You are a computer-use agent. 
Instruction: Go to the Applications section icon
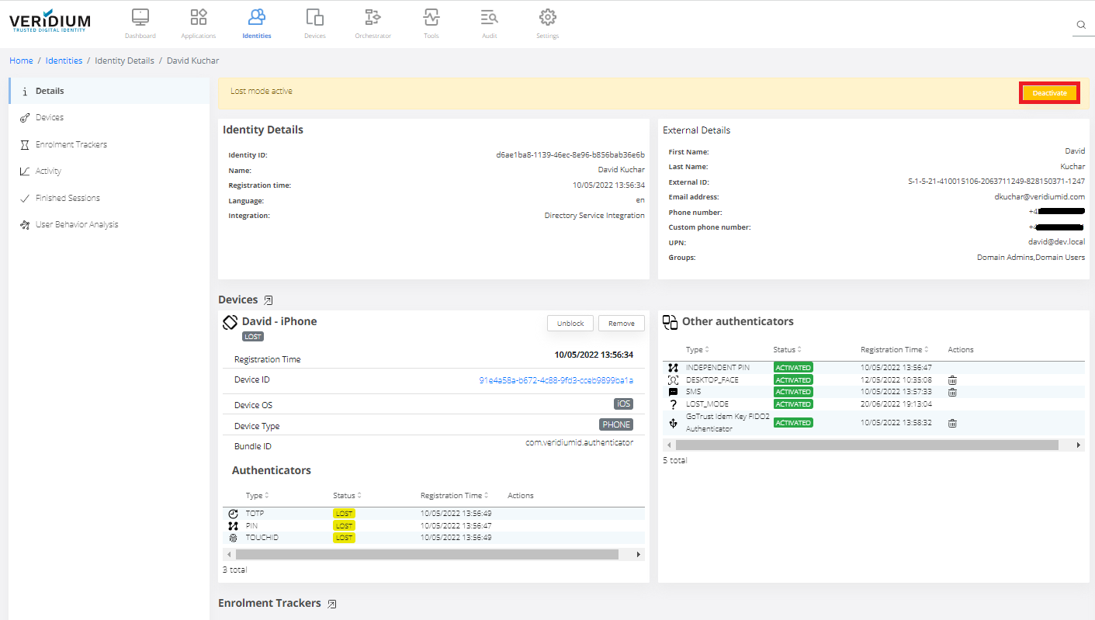click(x=199, y=17)
